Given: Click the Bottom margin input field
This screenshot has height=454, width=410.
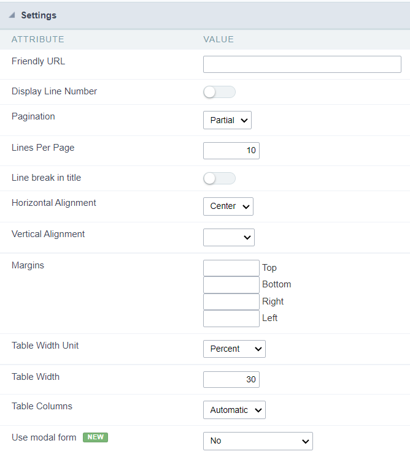Looking at the screenshot, I should coord(231,285).
